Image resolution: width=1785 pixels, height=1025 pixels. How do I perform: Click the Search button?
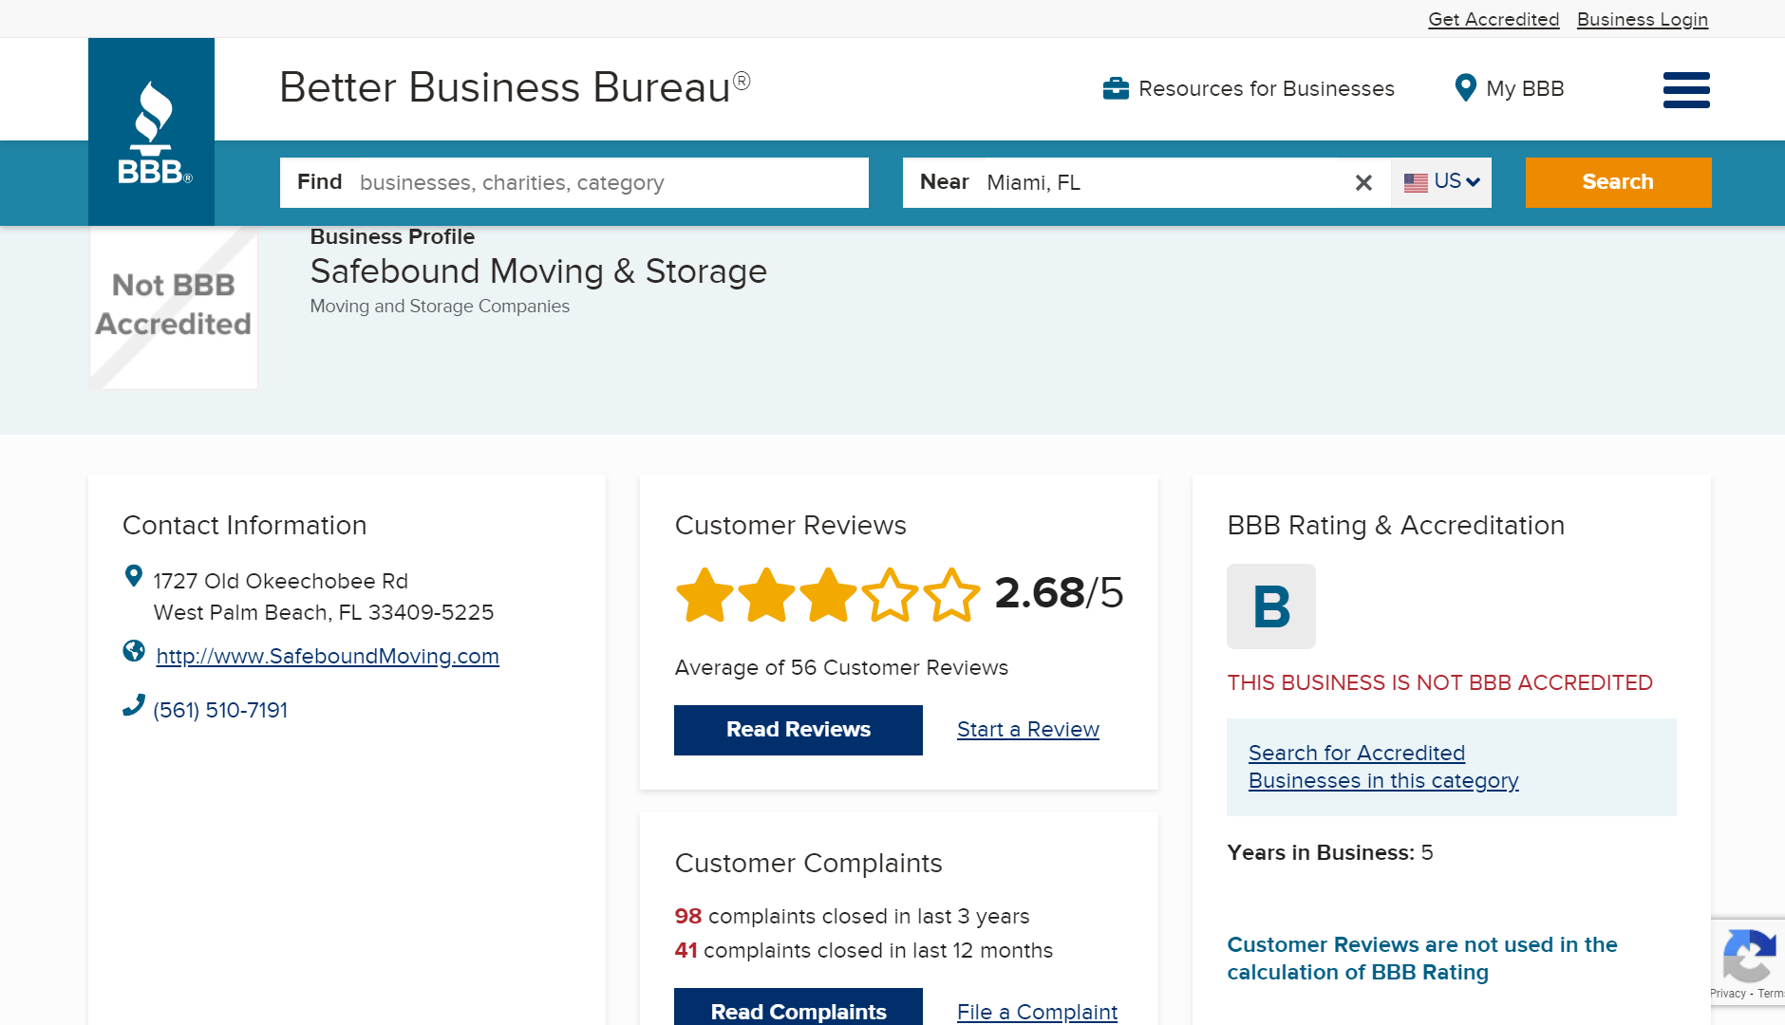click(1618, 182)
